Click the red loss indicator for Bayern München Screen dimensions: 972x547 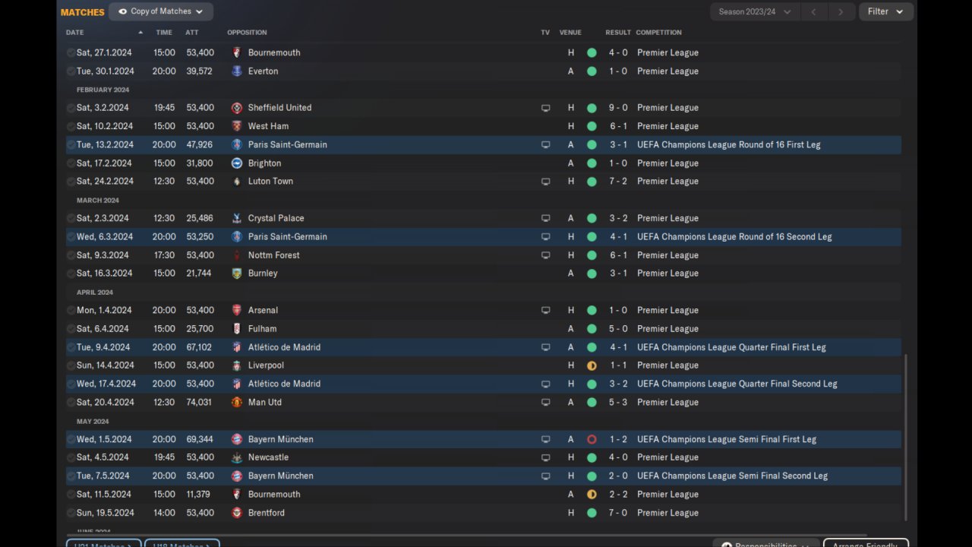[x=592, y=439]
